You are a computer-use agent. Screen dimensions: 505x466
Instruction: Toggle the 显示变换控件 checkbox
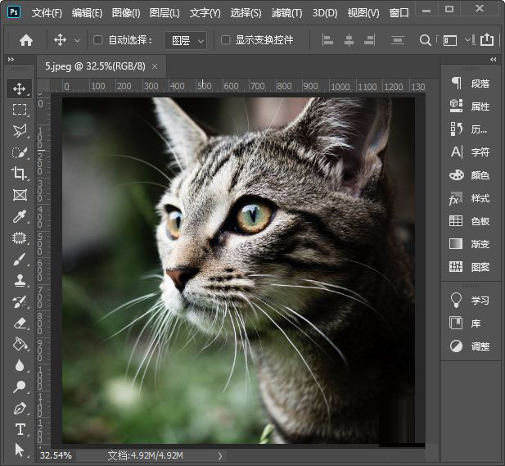226,40
